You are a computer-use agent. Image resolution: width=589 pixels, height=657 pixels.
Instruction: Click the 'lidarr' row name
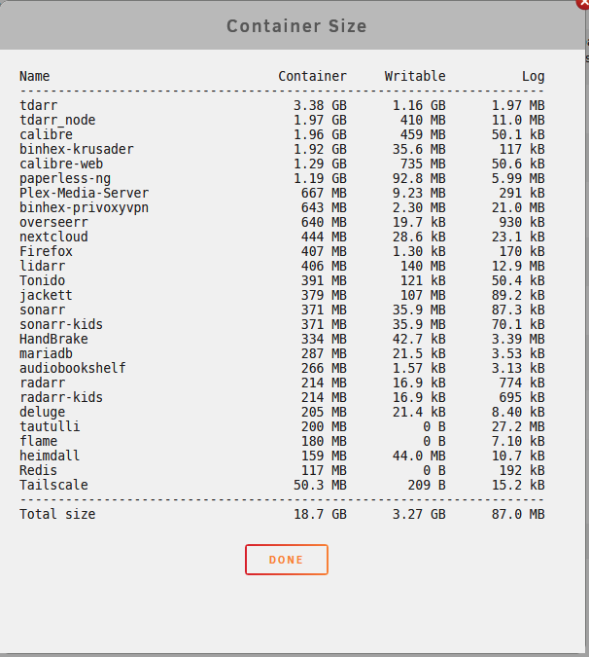(x=42, y=266)
